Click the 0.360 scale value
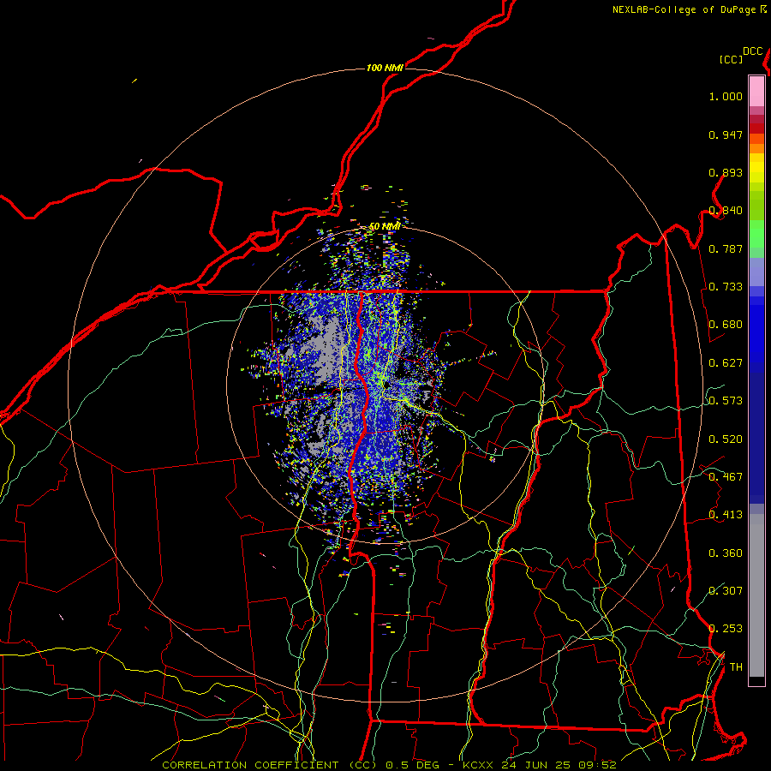771x771 pixels. tap(726, 553)
